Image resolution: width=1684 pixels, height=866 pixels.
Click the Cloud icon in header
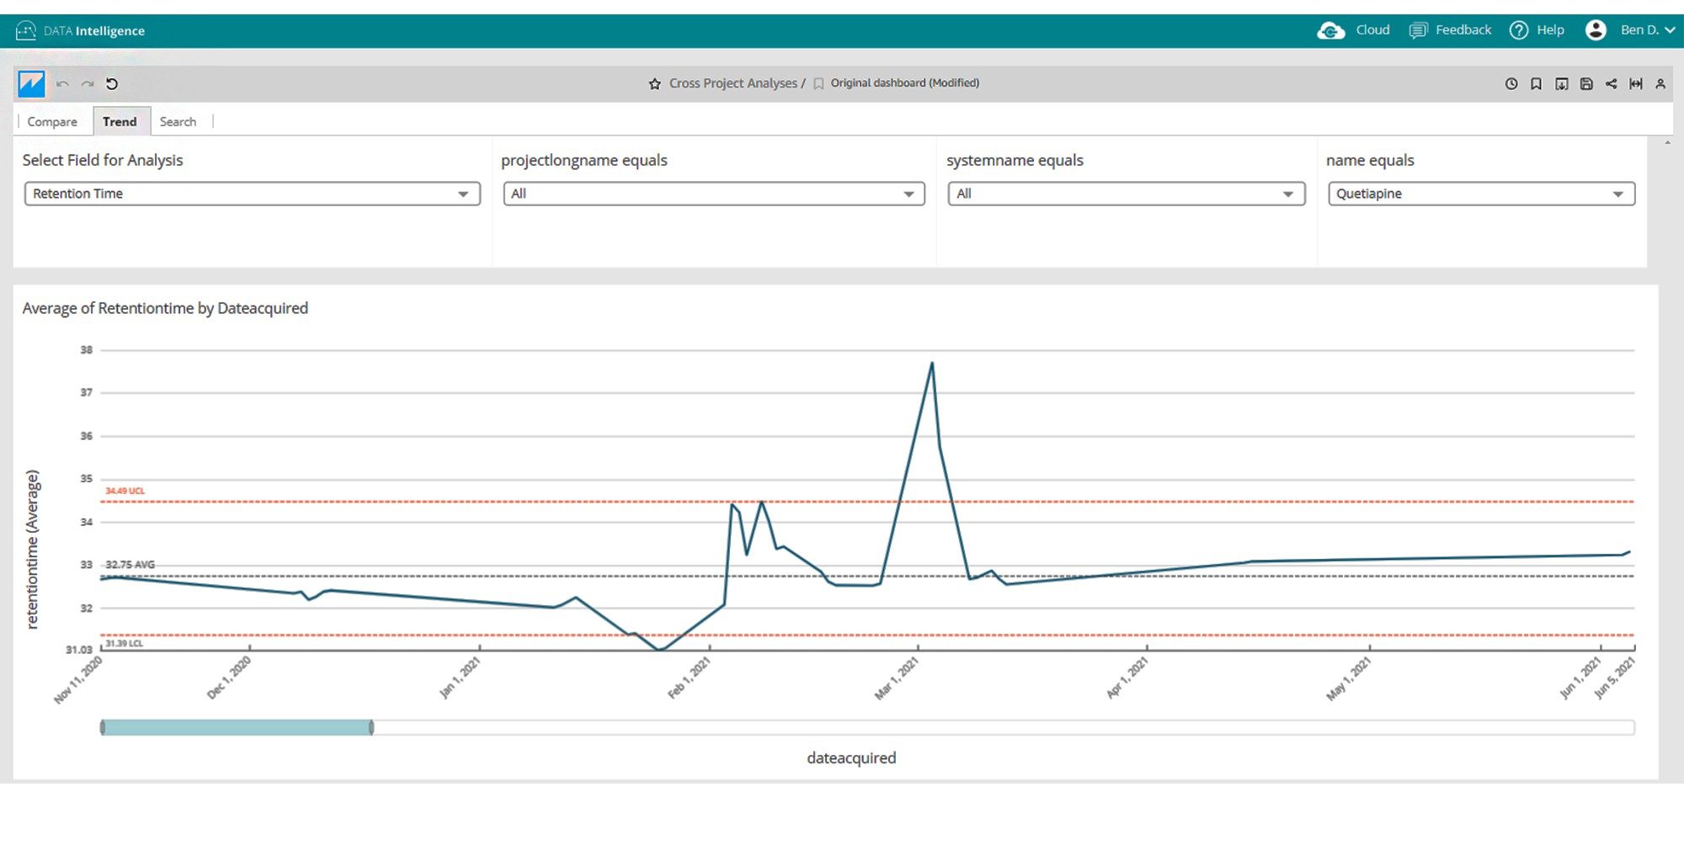tap(1331, 31)
